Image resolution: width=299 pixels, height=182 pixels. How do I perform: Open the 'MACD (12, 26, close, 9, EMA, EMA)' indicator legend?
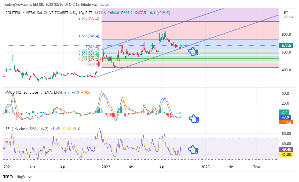34,92
